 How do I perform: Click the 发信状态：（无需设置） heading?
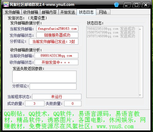pos(27,18)
